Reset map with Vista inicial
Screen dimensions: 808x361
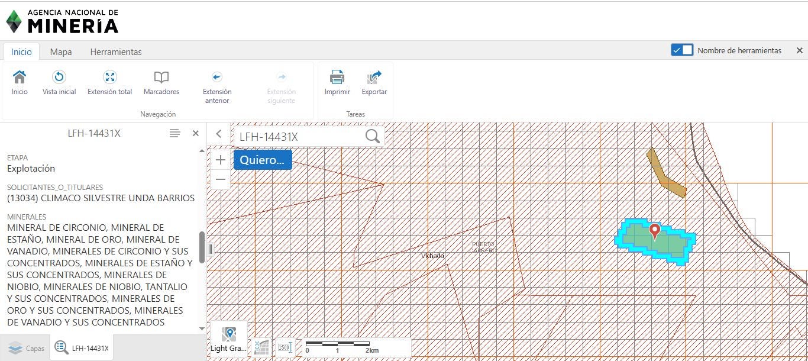(x=59, y=78)
